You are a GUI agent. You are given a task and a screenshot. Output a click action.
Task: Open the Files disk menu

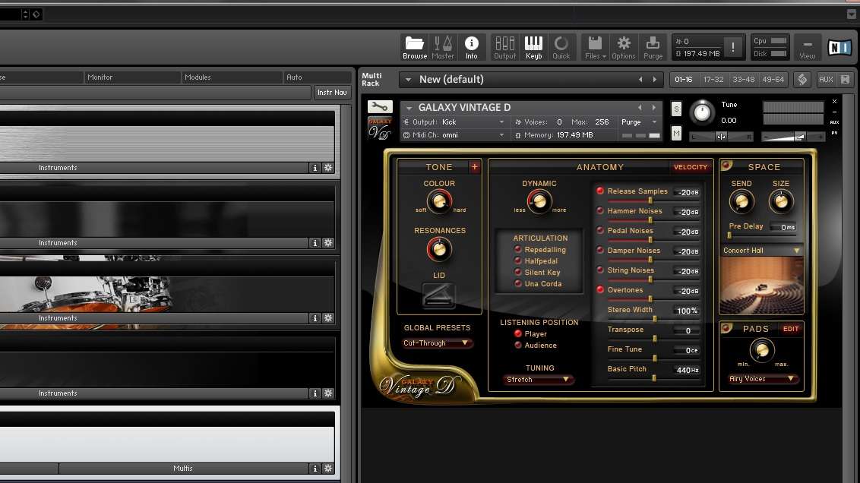pyautogui.click(x=595, y=47)
